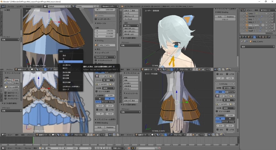276x150 pixels.
Task: Click the 拡大縮小 transform button
Action: coord(131,83)
